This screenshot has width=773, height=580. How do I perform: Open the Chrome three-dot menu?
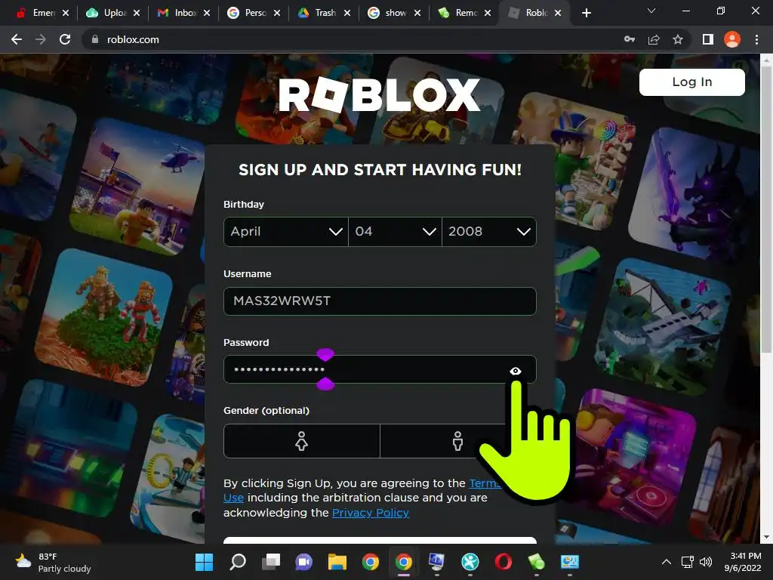tap(756, 39)
